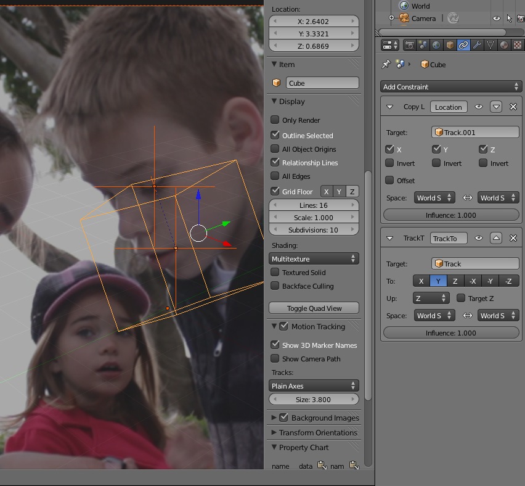The height and width of the screenshot is (486, 525).
Task: Click the Camera object icon in outliner
Action: (x=404, y=18)
